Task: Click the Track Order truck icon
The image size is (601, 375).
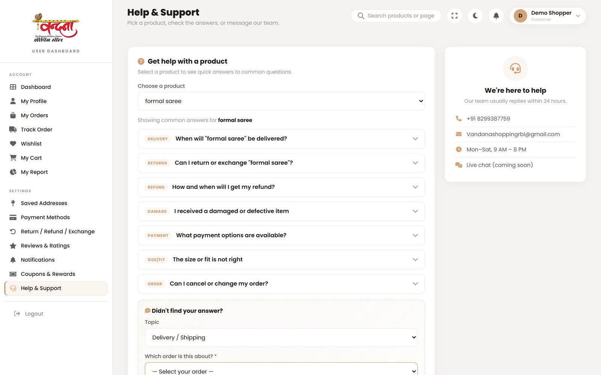Action: (13, 130)
